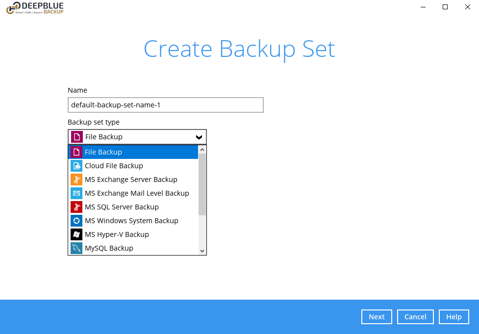The image size is (479, 334).
Task: Select MySQL Backup from the list
Action: pyautogui.click(x=109, y=248)
